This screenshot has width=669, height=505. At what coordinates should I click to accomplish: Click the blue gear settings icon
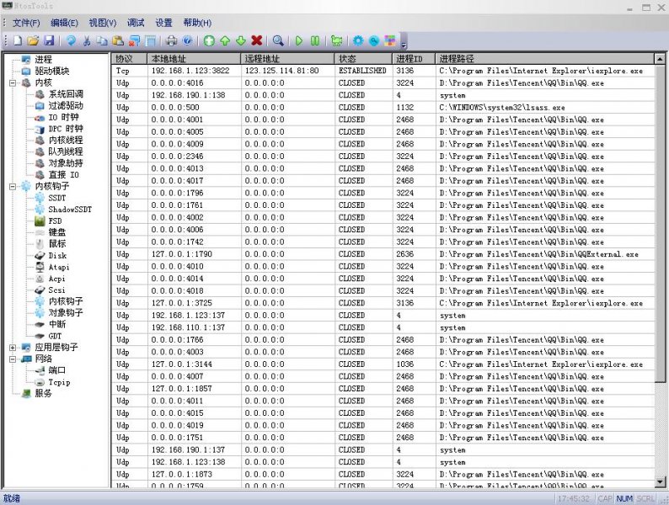point(358,41)
